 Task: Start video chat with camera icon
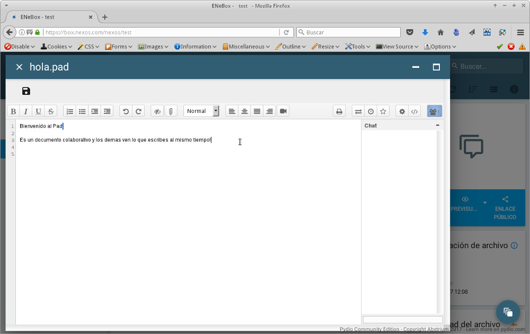pyautogui.click(x=283, y=111)
